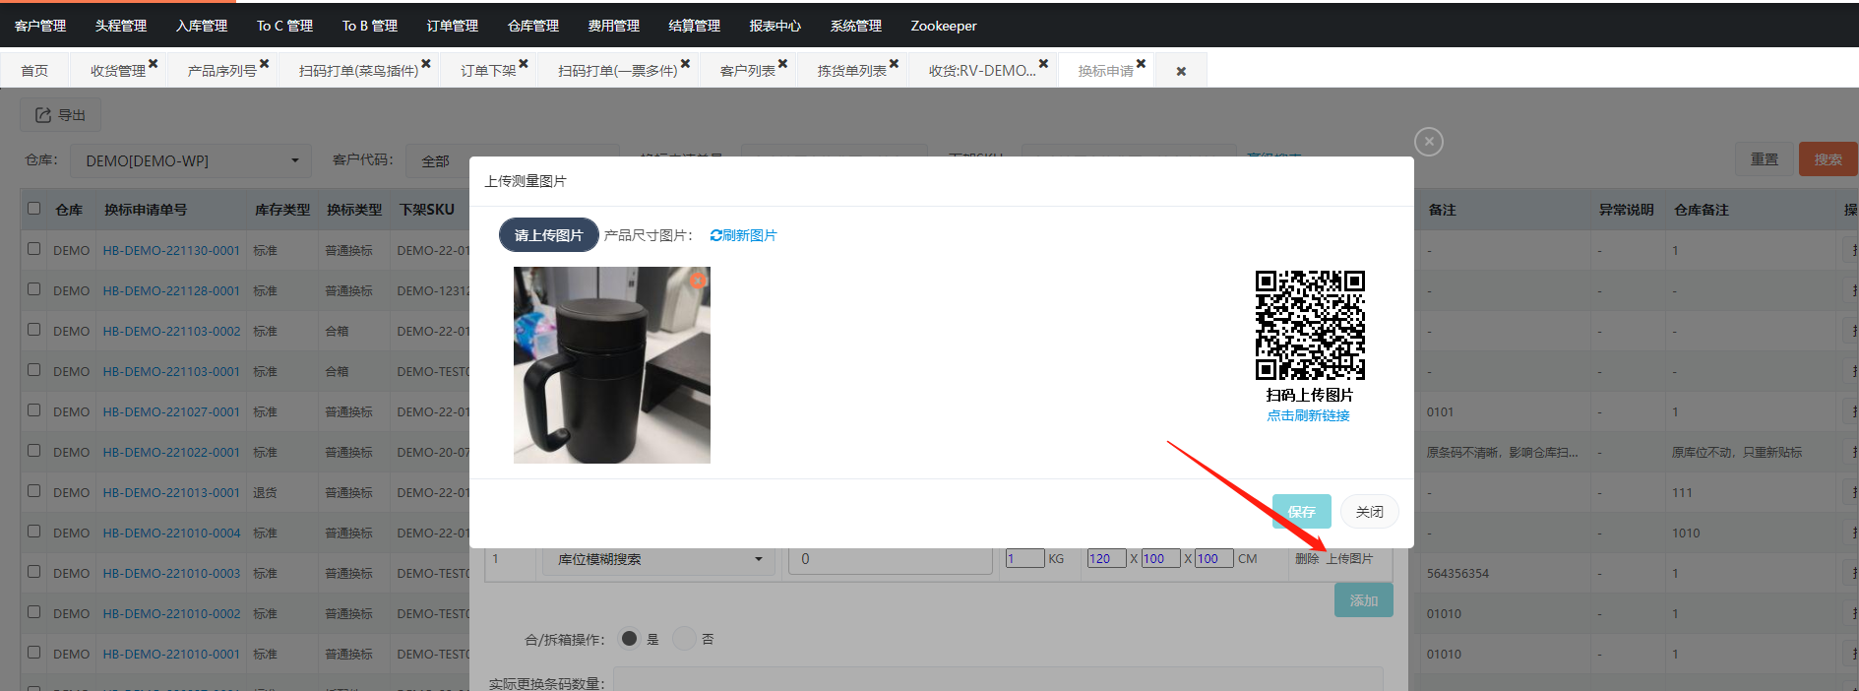The width and height of the screenshot is (1859, 691).
Task: Select 否 for 合/拆箱操作
Action: (x=684, y=639)
